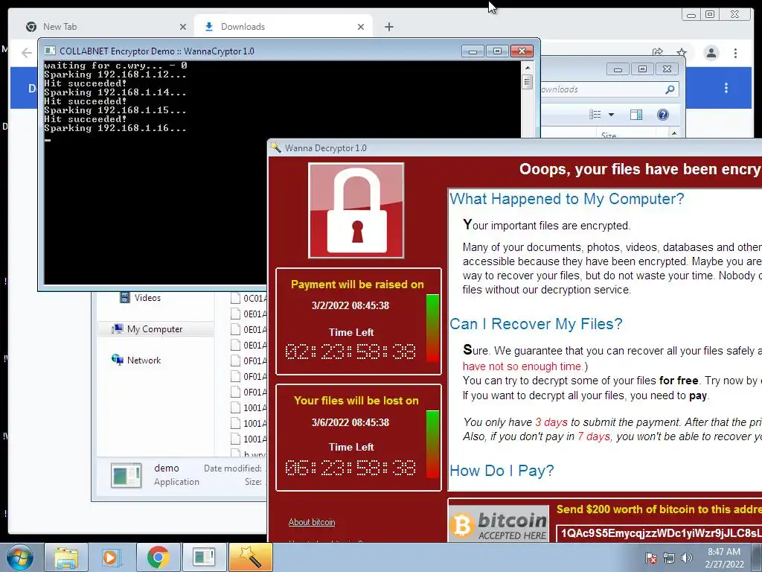
Task: Maximize the COLLABNET Encryptor Demo window
Action: tap(497, 51)
